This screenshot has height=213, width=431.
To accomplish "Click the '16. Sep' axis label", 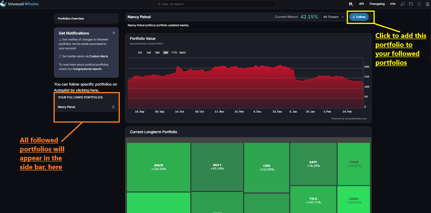I will pos(140,112).
